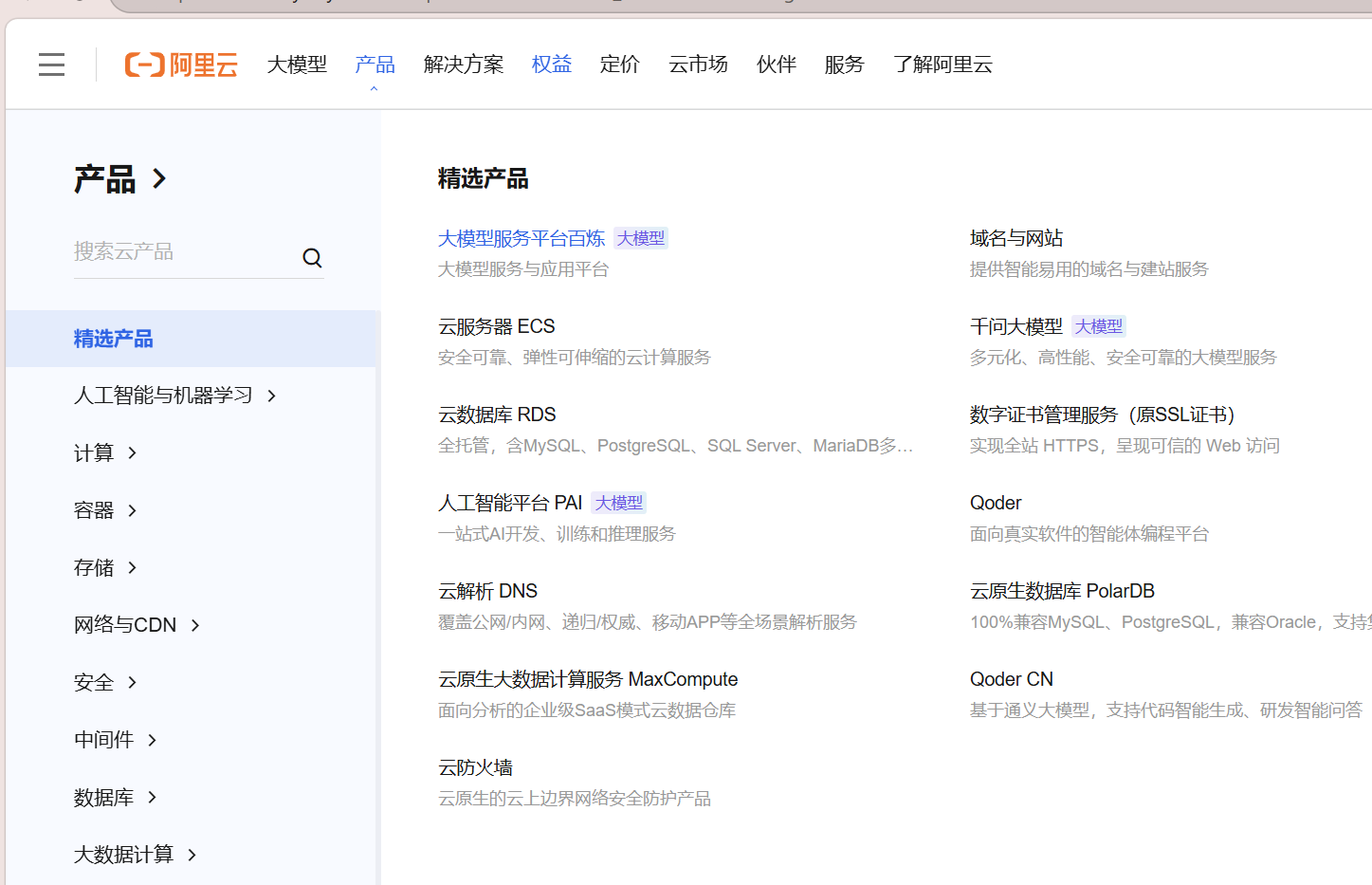Open the 大模型 top menu
The height and width of the screenshot is (885, 1372).
pos(297,65)
